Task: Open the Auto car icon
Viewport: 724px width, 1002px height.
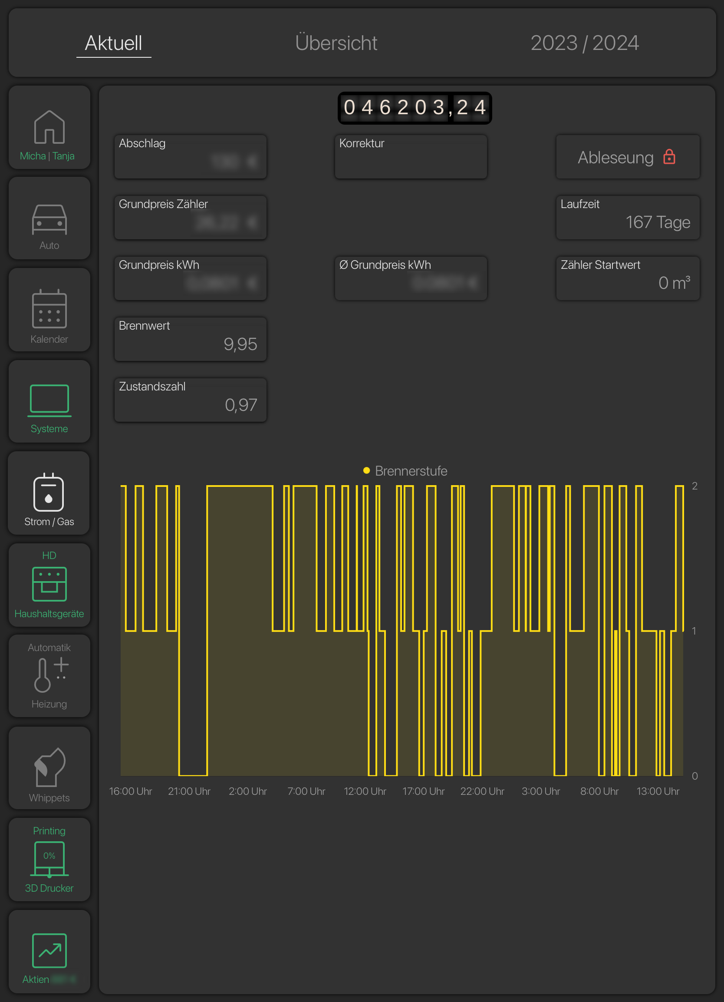Action: (49, 219)
